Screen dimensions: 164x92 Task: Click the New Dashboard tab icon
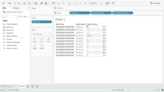[33, 86]
